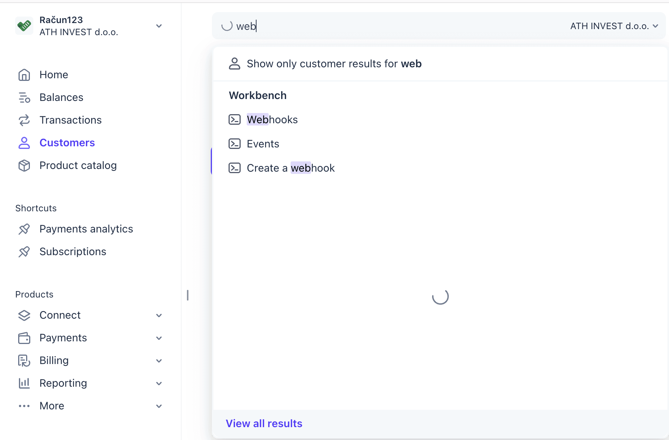Screen dimensions: 669x440
Task: Select the Payments analytics pin icon
Action: pyautogui.click(x=24, y=229)
